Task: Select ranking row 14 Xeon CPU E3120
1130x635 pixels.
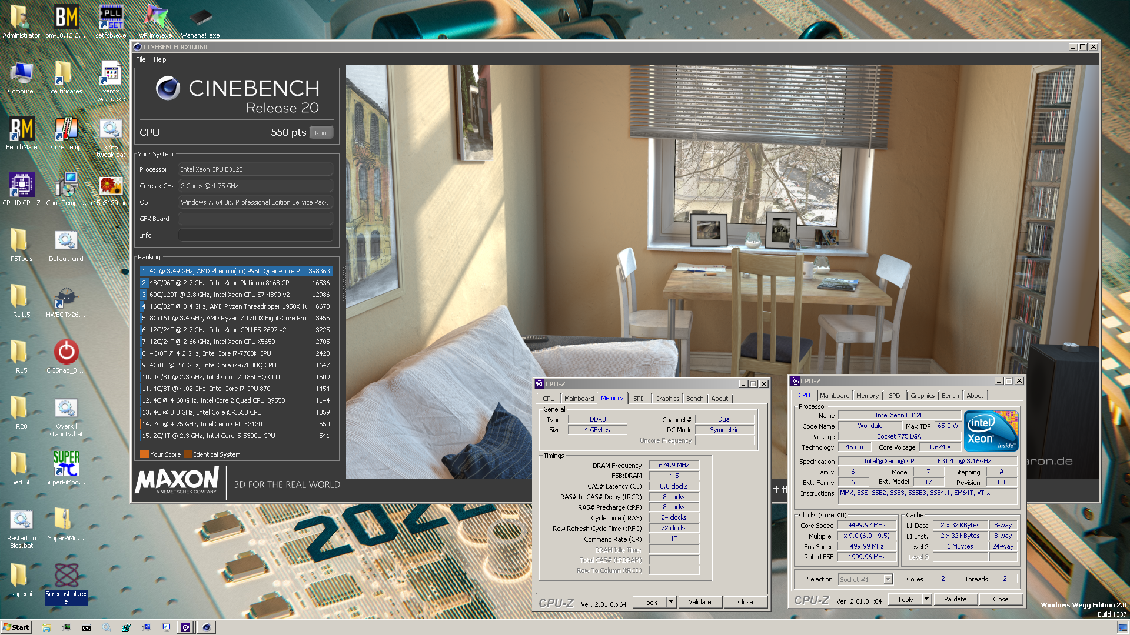Action: [x=236, y=424]
